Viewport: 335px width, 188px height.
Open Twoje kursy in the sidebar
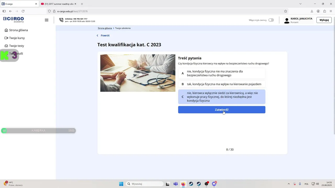coord(15,38)
